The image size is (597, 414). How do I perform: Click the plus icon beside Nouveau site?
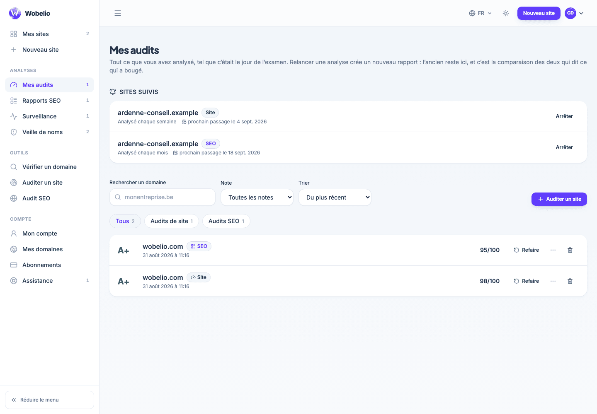click(14, 50)
